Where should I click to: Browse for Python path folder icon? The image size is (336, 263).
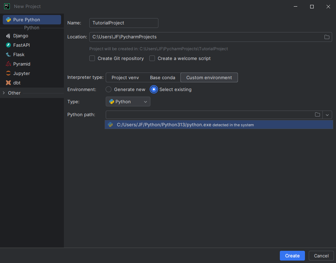318,115
